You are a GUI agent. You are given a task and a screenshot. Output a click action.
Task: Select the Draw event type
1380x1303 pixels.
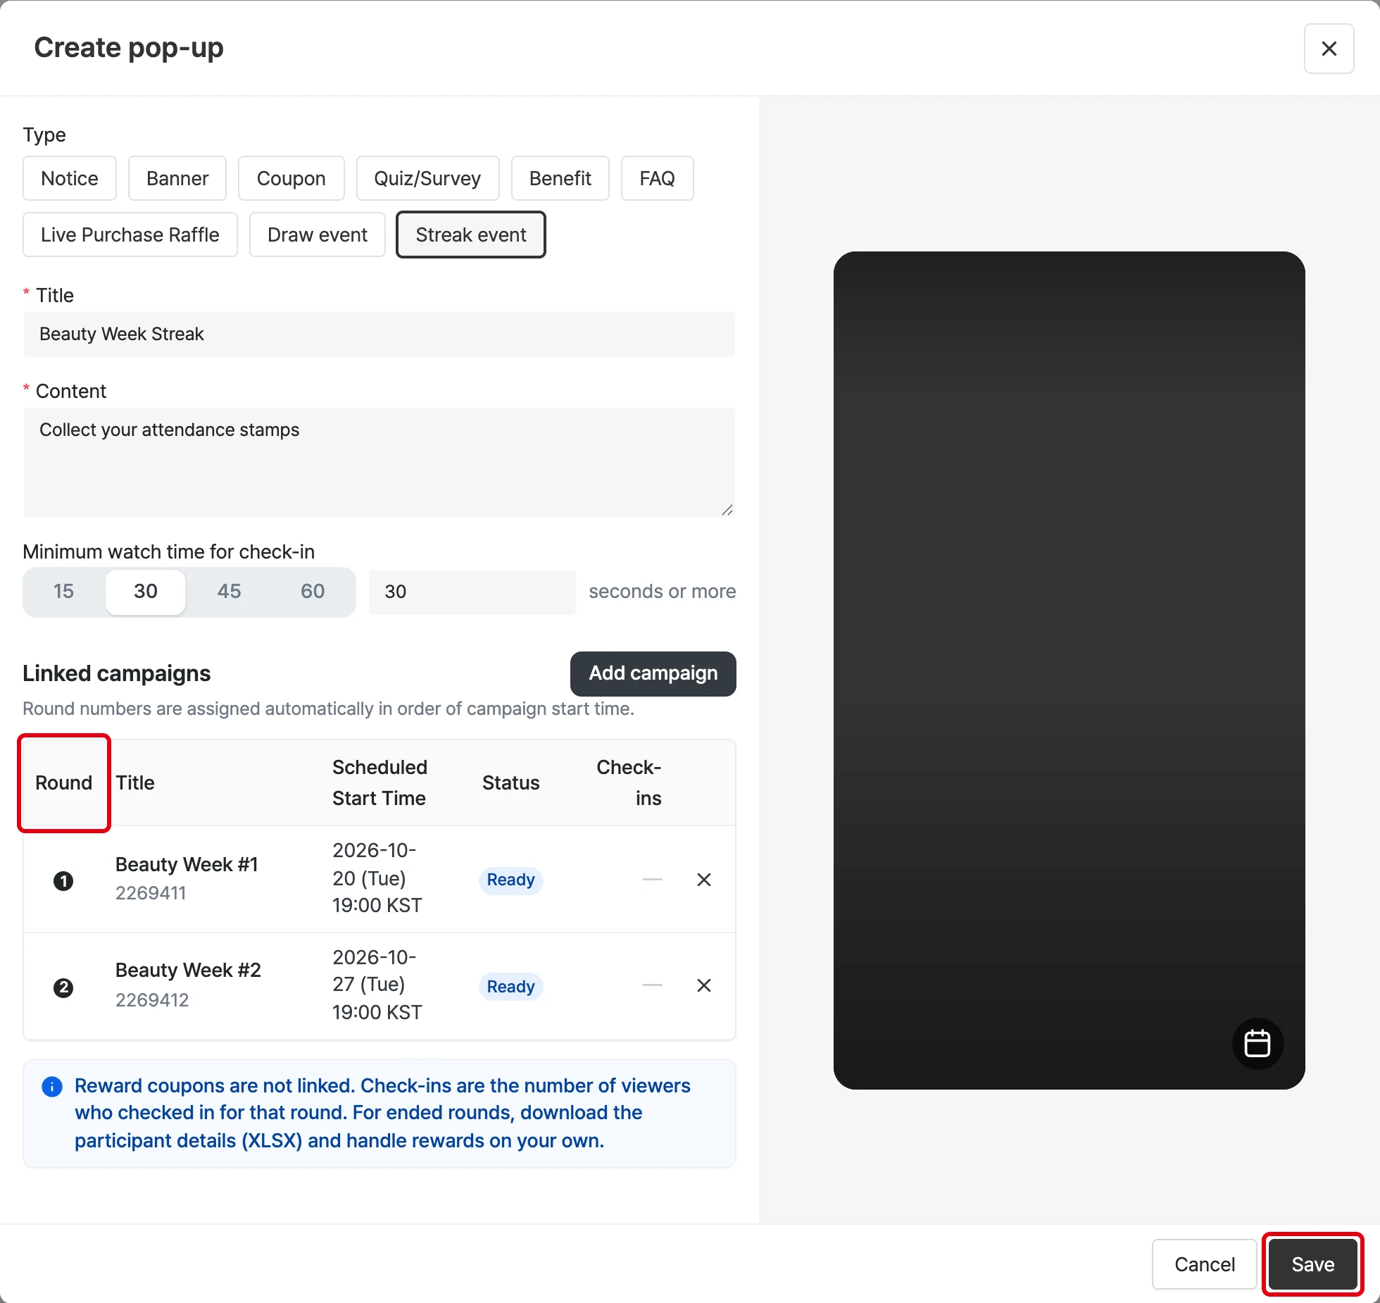click(318, 235)
